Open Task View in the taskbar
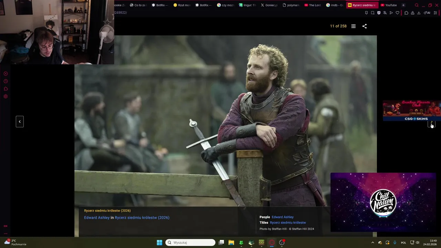Screen dimensions: 441x248 221,242
